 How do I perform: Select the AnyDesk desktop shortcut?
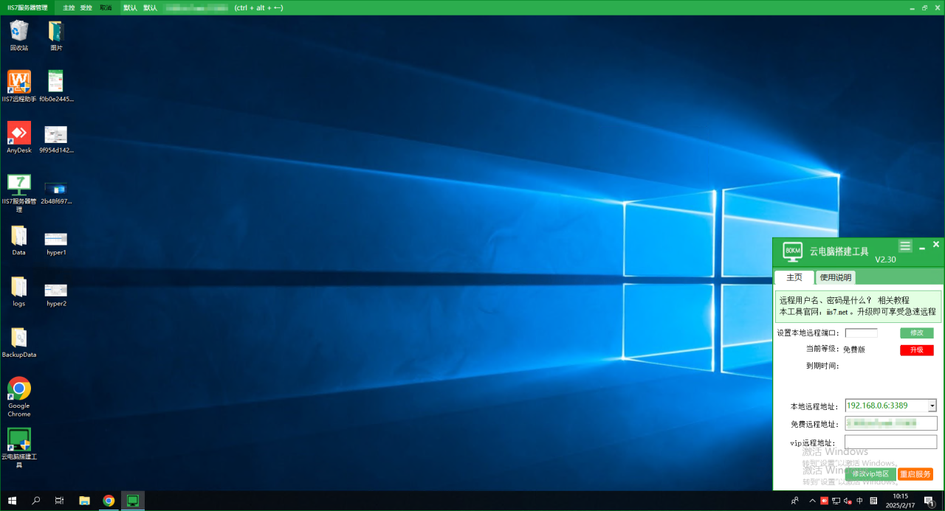(x=19, y=137)
